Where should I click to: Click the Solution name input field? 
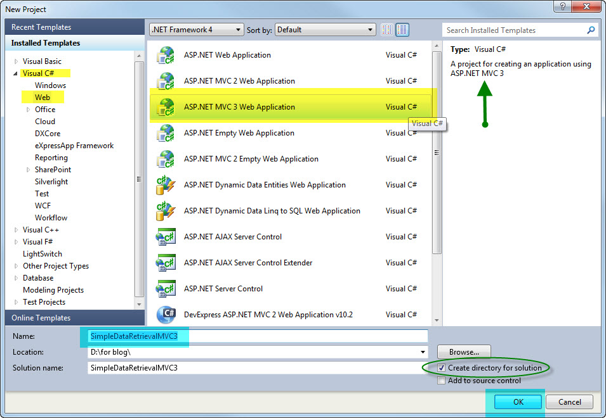[258, 368]
